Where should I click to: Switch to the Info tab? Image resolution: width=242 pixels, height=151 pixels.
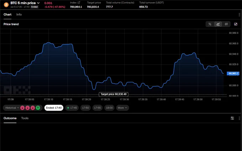(19, 15)
